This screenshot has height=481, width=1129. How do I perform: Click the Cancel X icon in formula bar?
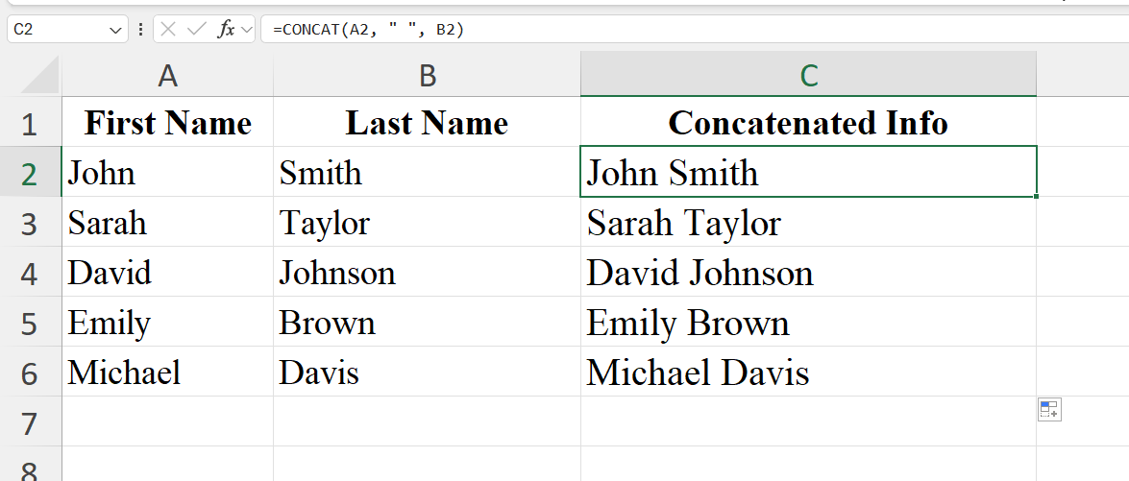169,30
